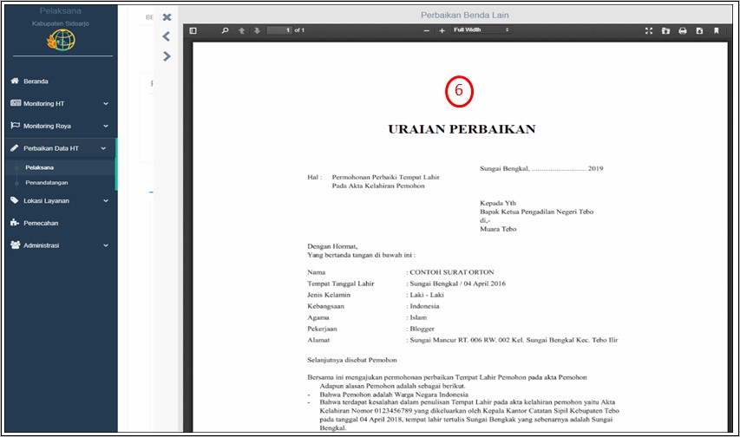Image resolution: width=740 pixels, height=437 pixels.
Task: Click the PDF page number field
Action: point(279,30)
